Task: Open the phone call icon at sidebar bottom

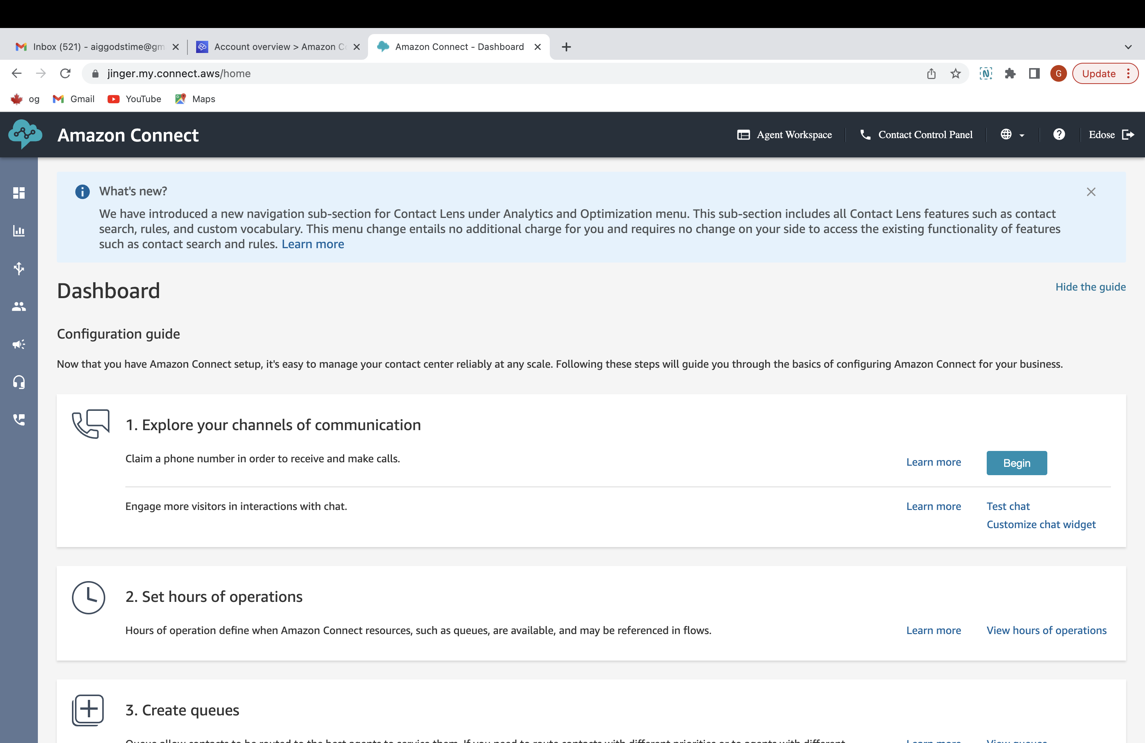Action: tap(19, 419)
